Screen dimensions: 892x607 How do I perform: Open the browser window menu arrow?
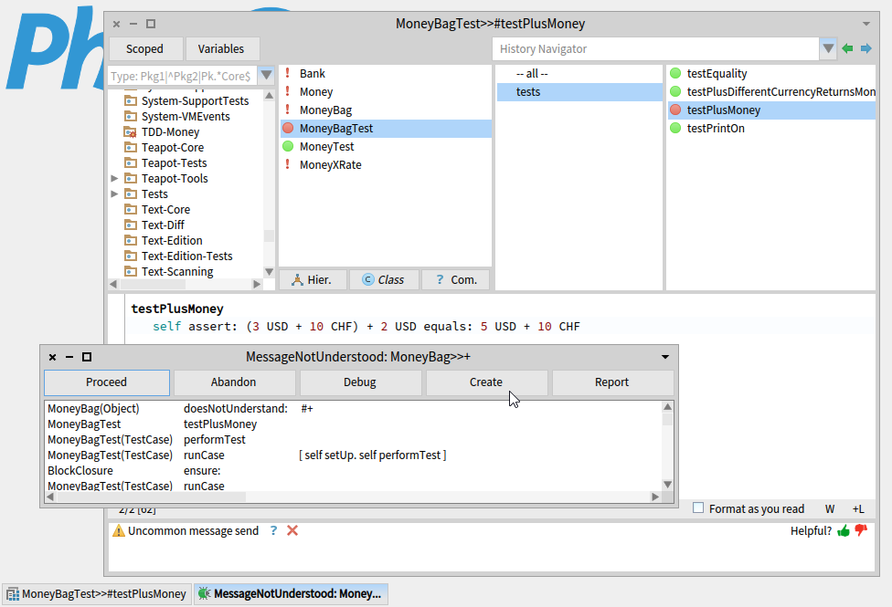[865, 24]
